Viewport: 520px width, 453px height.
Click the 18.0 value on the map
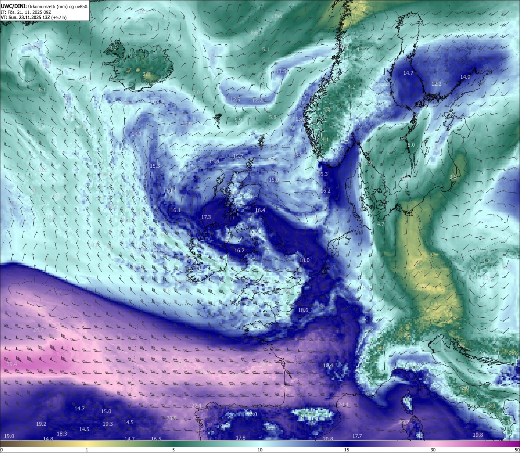pos(304,260)
